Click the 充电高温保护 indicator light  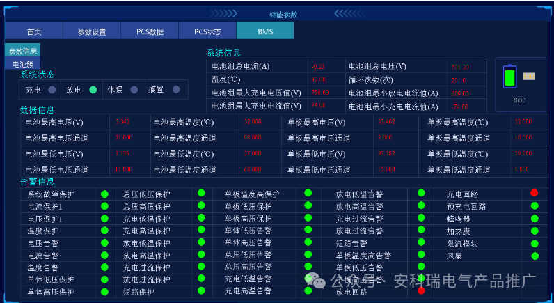201,229
